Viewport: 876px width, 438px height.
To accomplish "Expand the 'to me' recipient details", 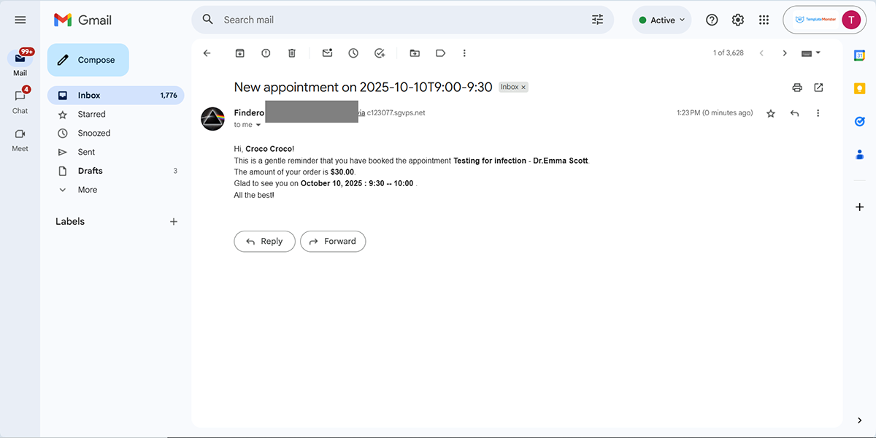I will click(247, 124).
